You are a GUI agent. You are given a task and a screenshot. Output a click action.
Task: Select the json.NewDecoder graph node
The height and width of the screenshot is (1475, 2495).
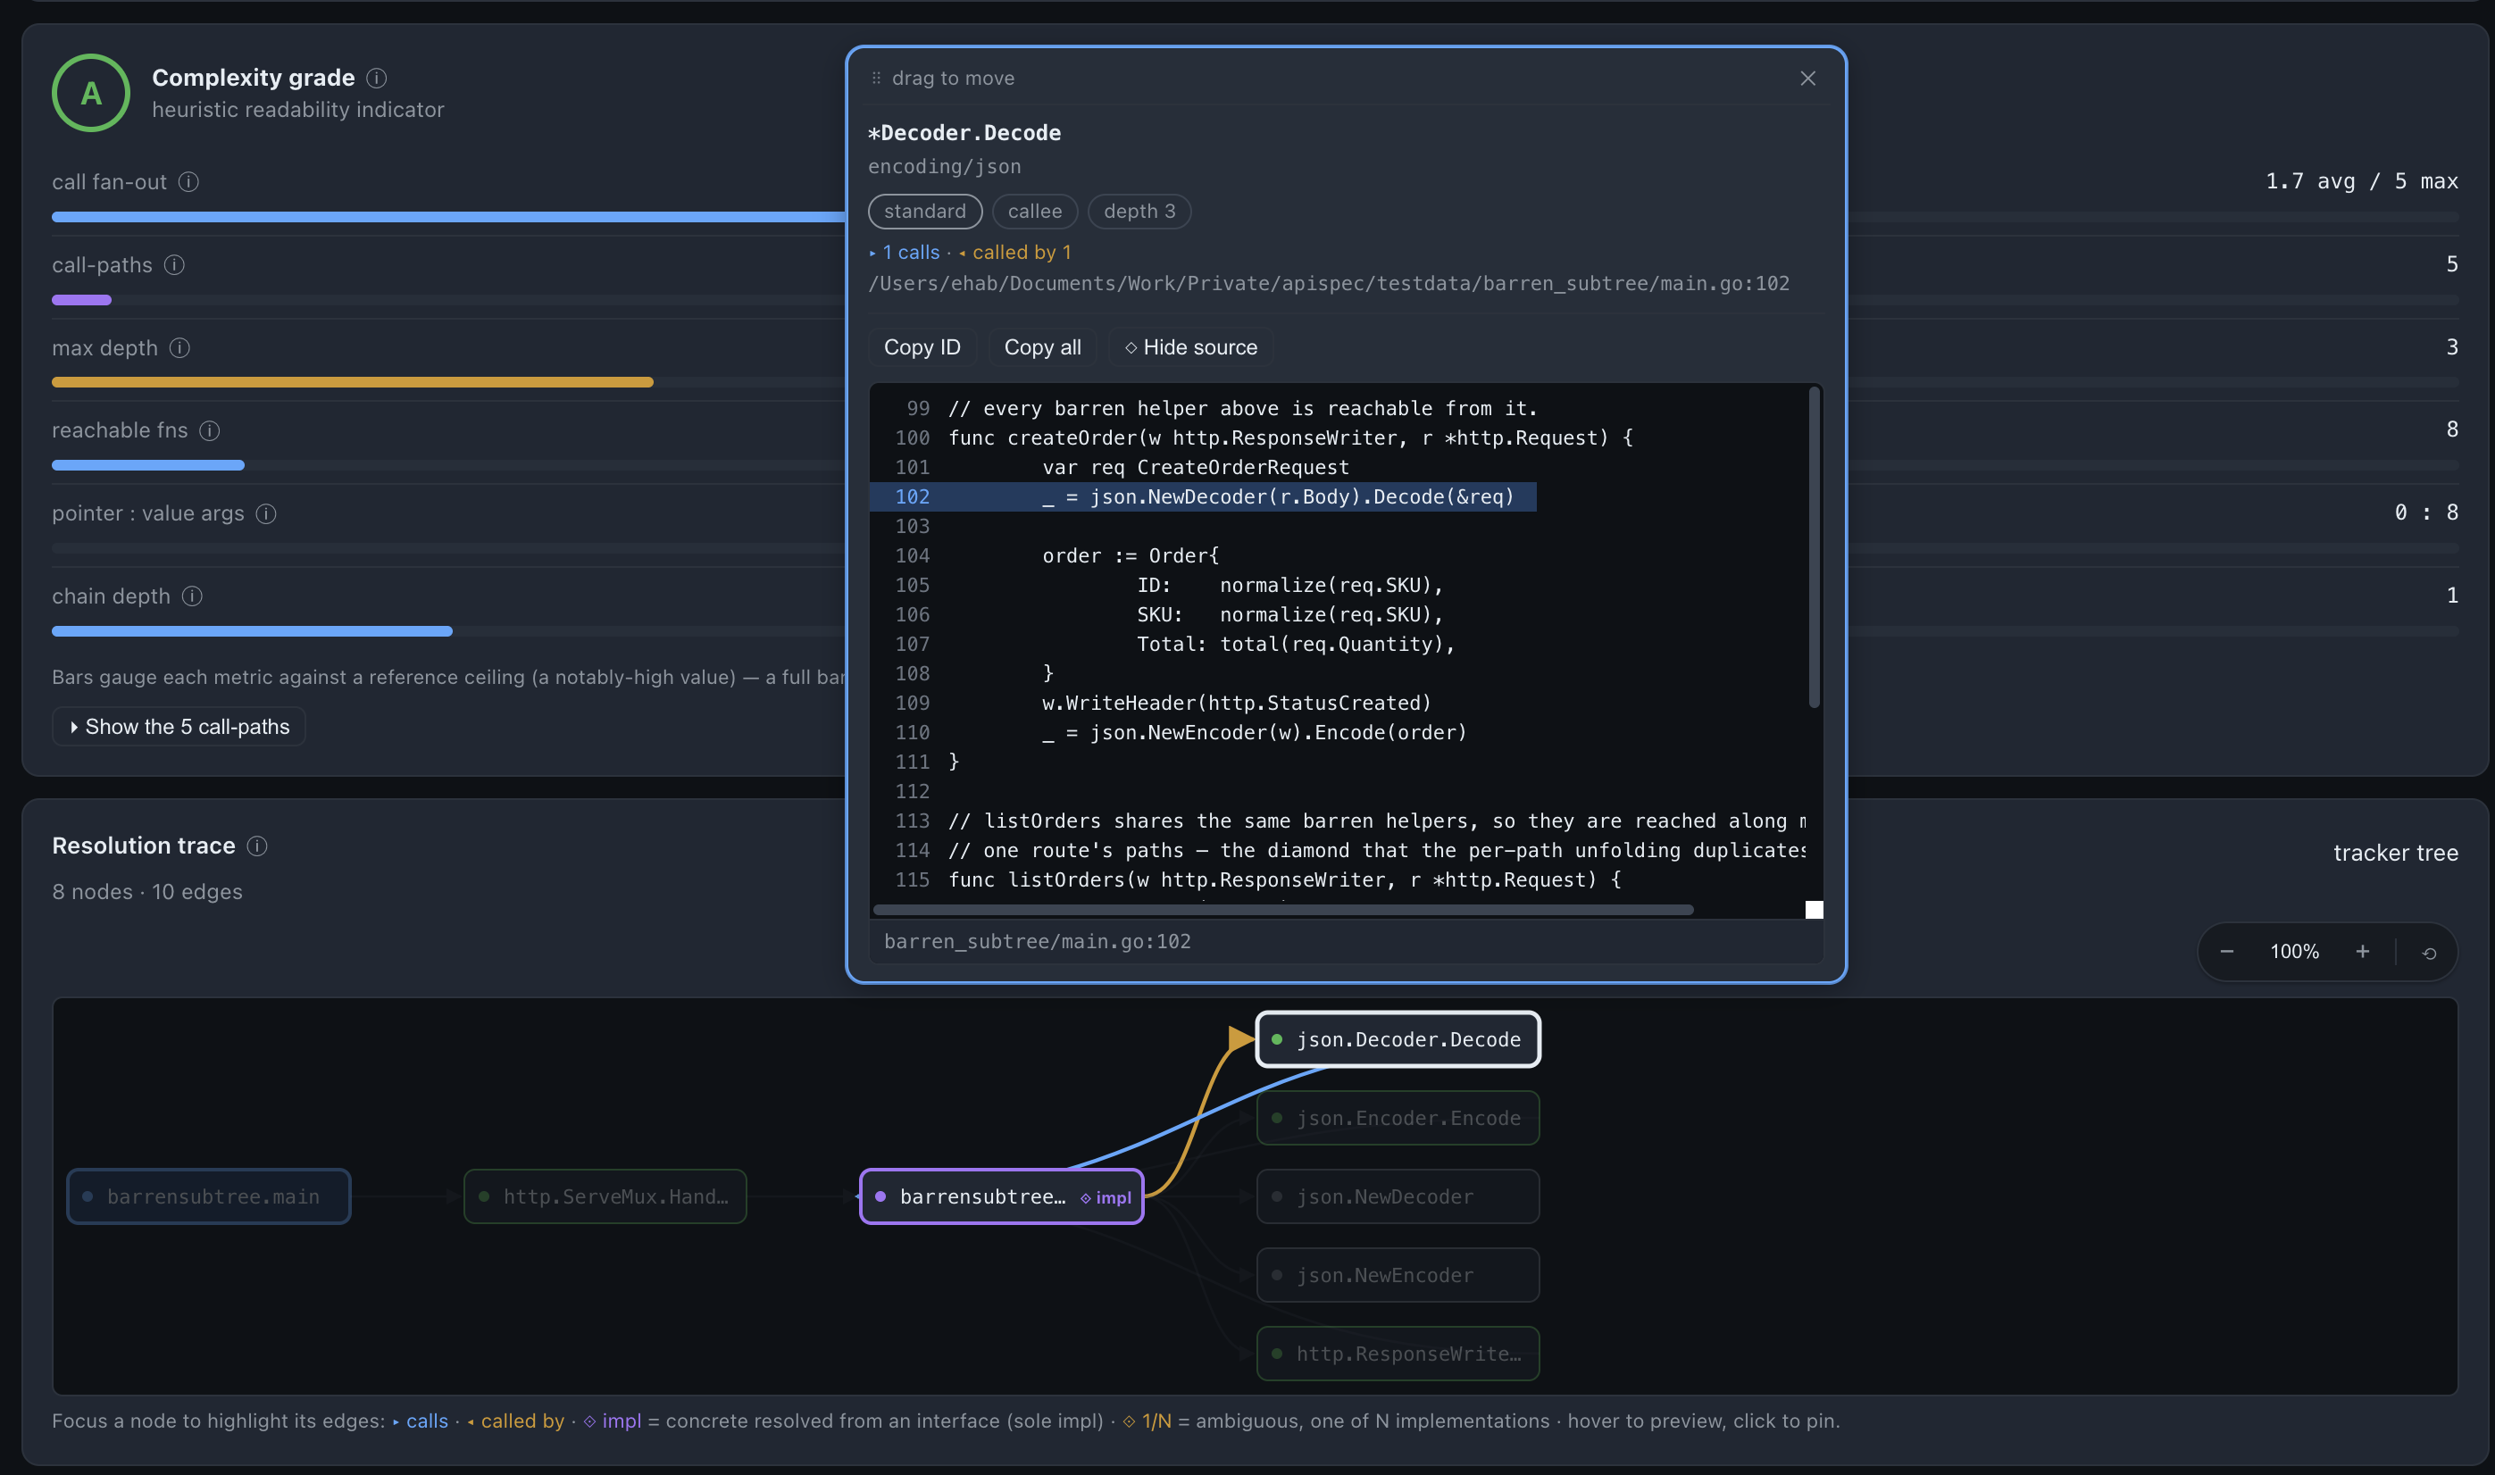pos(1398,1196)
